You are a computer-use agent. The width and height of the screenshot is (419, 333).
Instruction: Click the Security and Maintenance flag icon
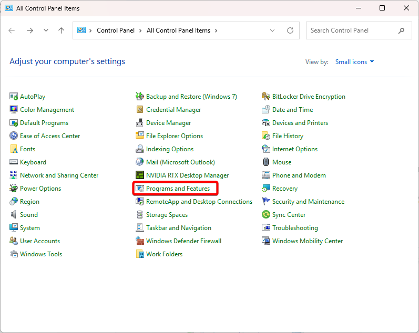click(266, 201)
